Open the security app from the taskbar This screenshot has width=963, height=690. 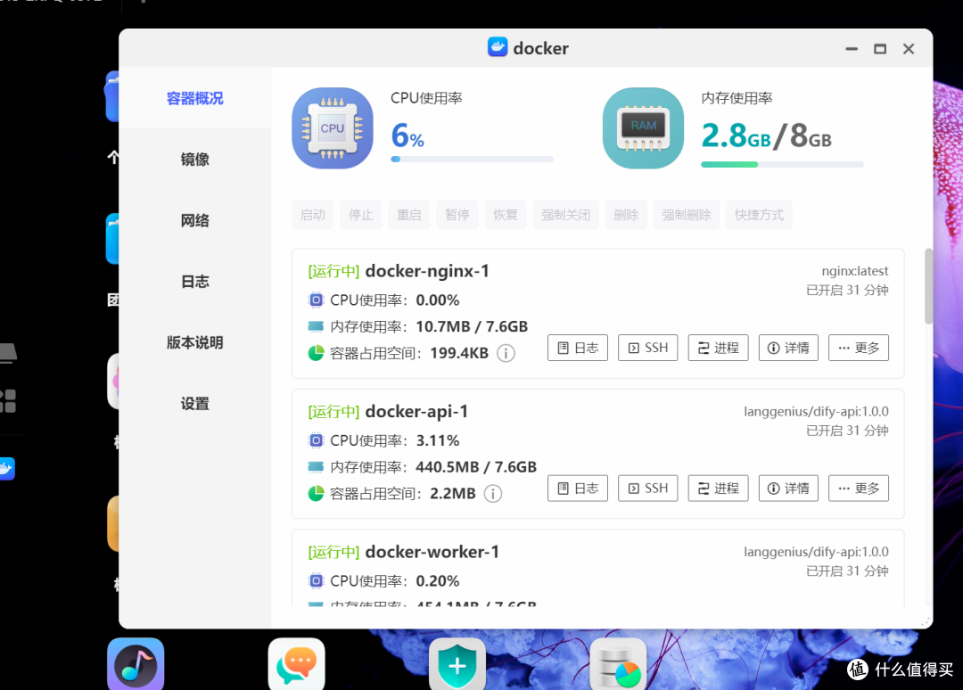point(457,663)
